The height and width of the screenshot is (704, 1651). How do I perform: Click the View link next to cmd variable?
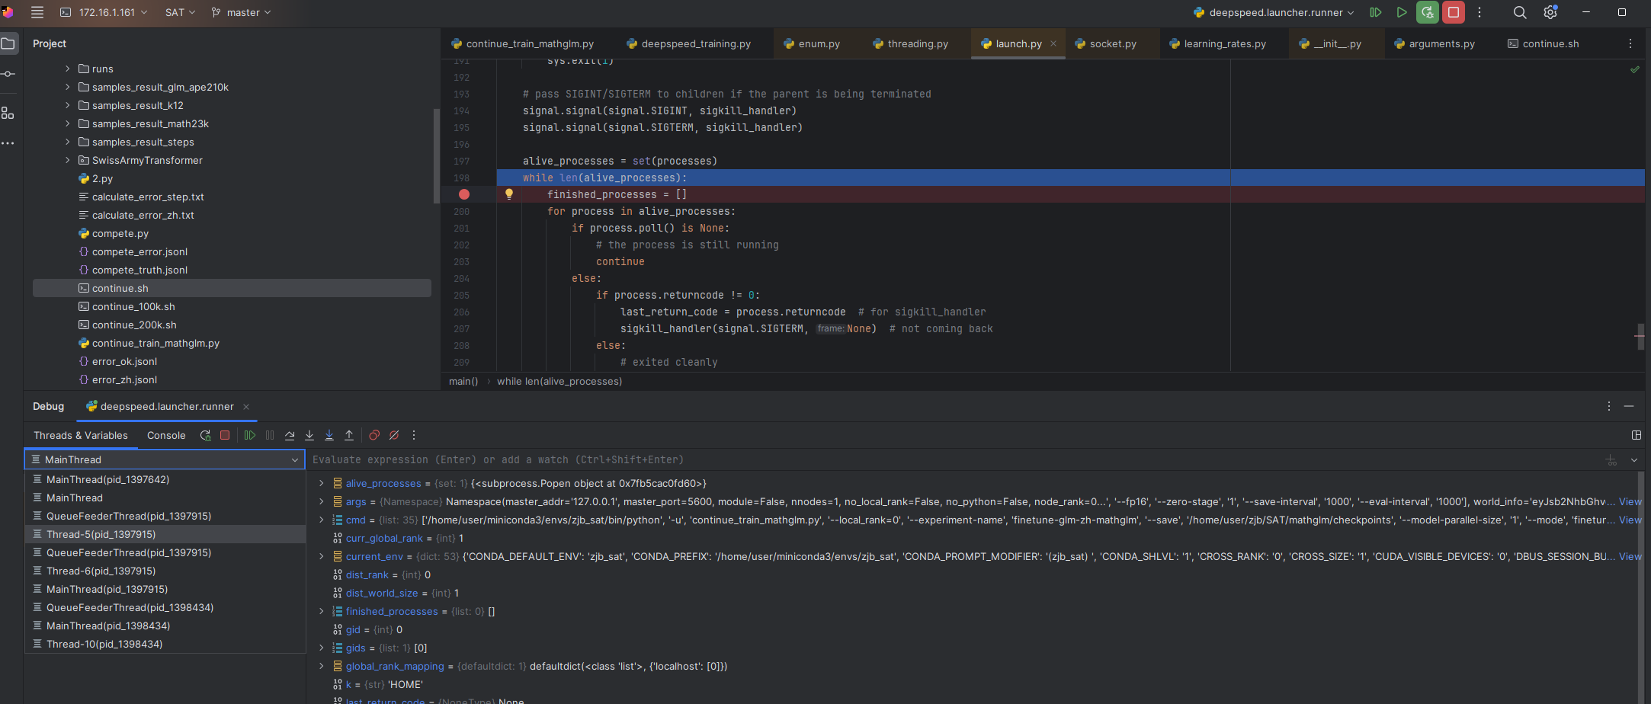(x=1630, y=520)
